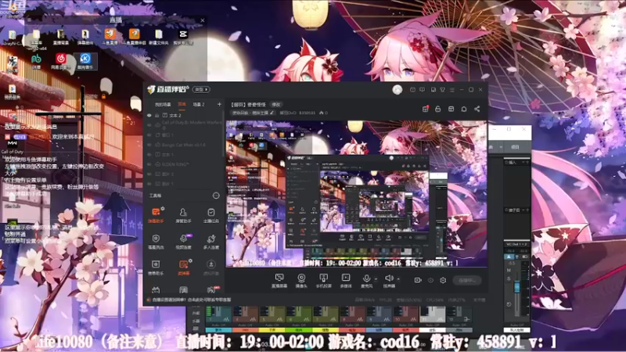Open the settings gear beside the start button
Screen dimensions: 626x352
(443, 280)
